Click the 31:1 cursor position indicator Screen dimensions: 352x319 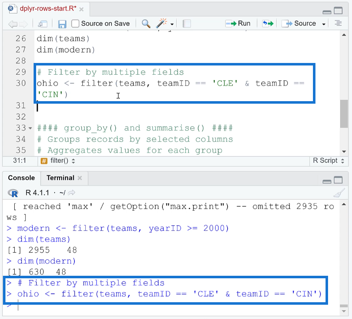click(19, 161)
